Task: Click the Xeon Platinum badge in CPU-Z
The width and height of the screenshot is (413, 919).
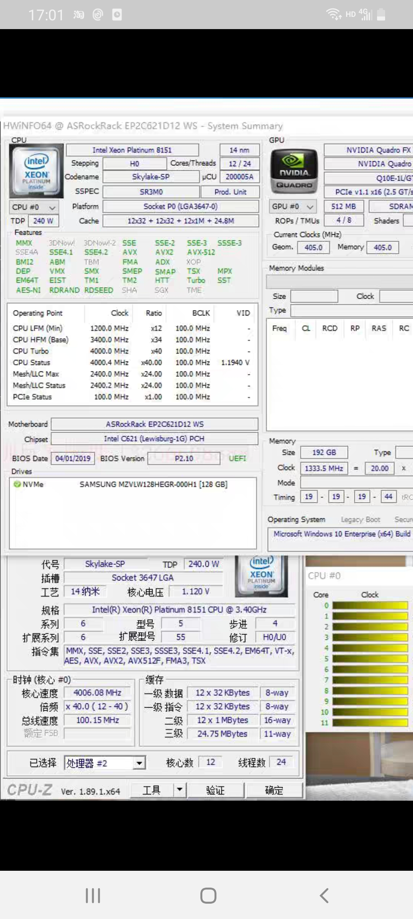Action: pos(262,576)
